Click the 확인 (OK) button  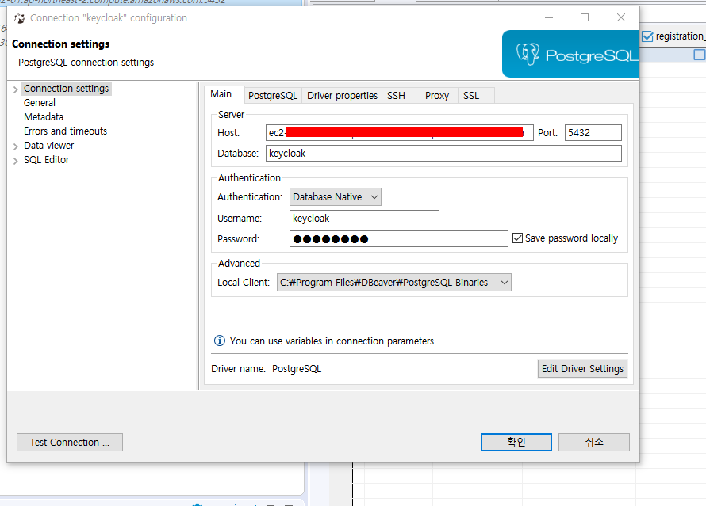point(516,442)
